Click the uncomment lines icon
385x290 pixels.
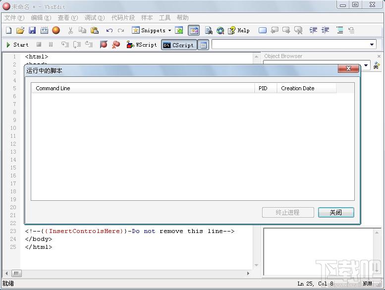click(351, 30)
